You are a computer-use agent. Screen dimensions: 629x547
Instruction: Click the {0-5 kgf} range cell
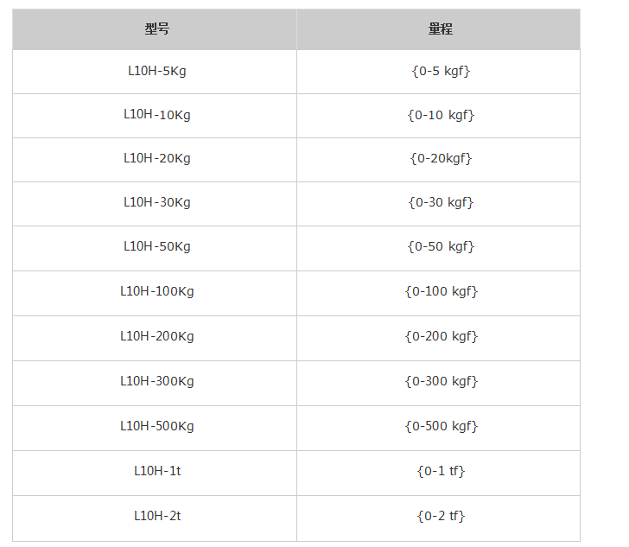[441, 71]
